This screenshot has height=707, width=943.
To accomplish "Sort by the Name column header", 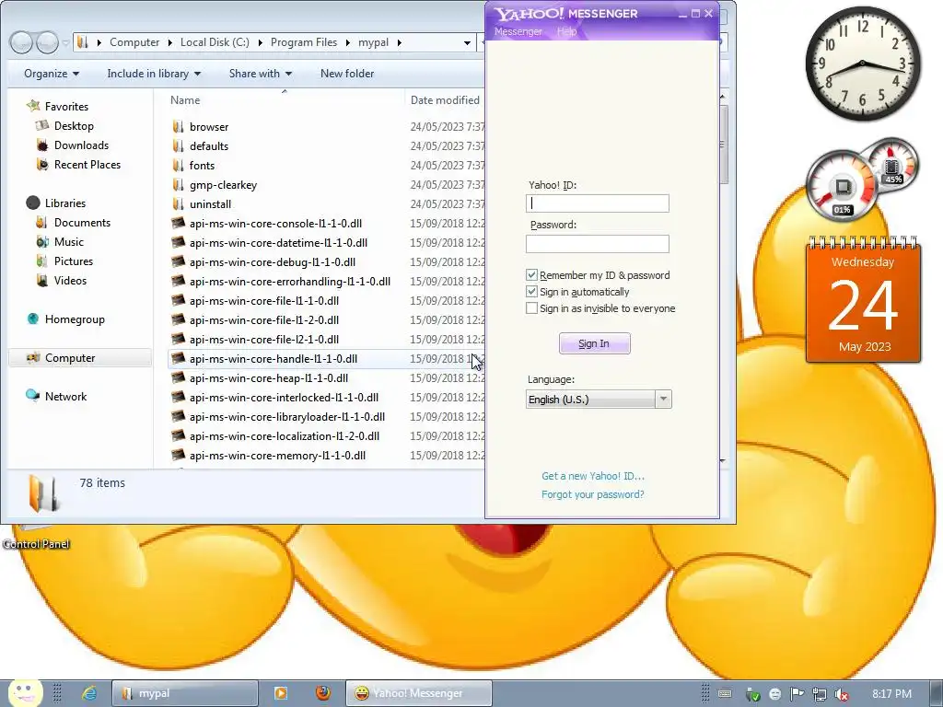I will pyautogui.click(x=185, y=100).
